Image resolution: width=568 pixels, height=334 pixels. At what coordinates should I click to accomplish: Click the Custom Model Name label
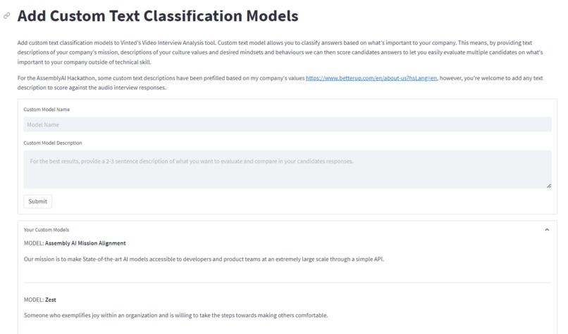47,110
